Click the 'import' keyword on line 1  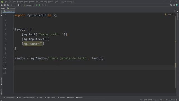point(20,15)
